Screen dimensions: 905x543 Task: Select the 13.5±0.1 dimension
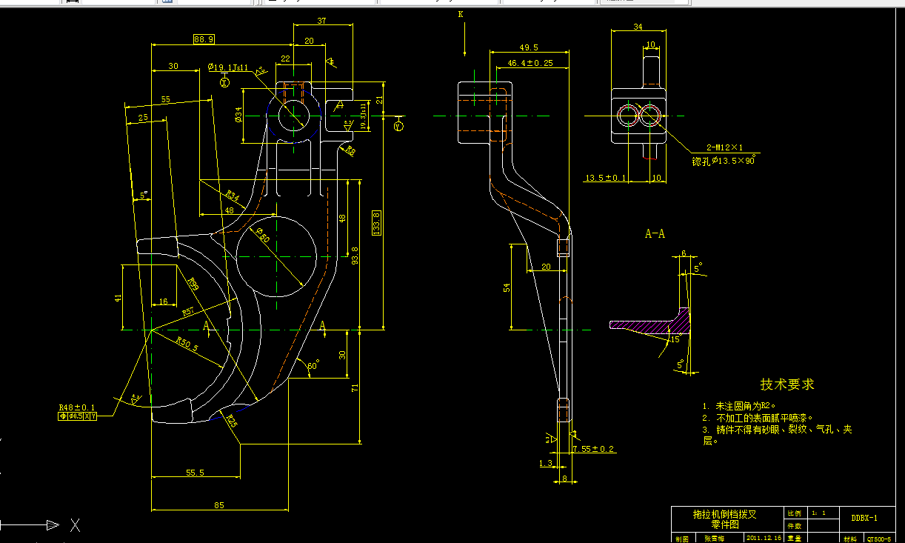click(x=607, y=178)
